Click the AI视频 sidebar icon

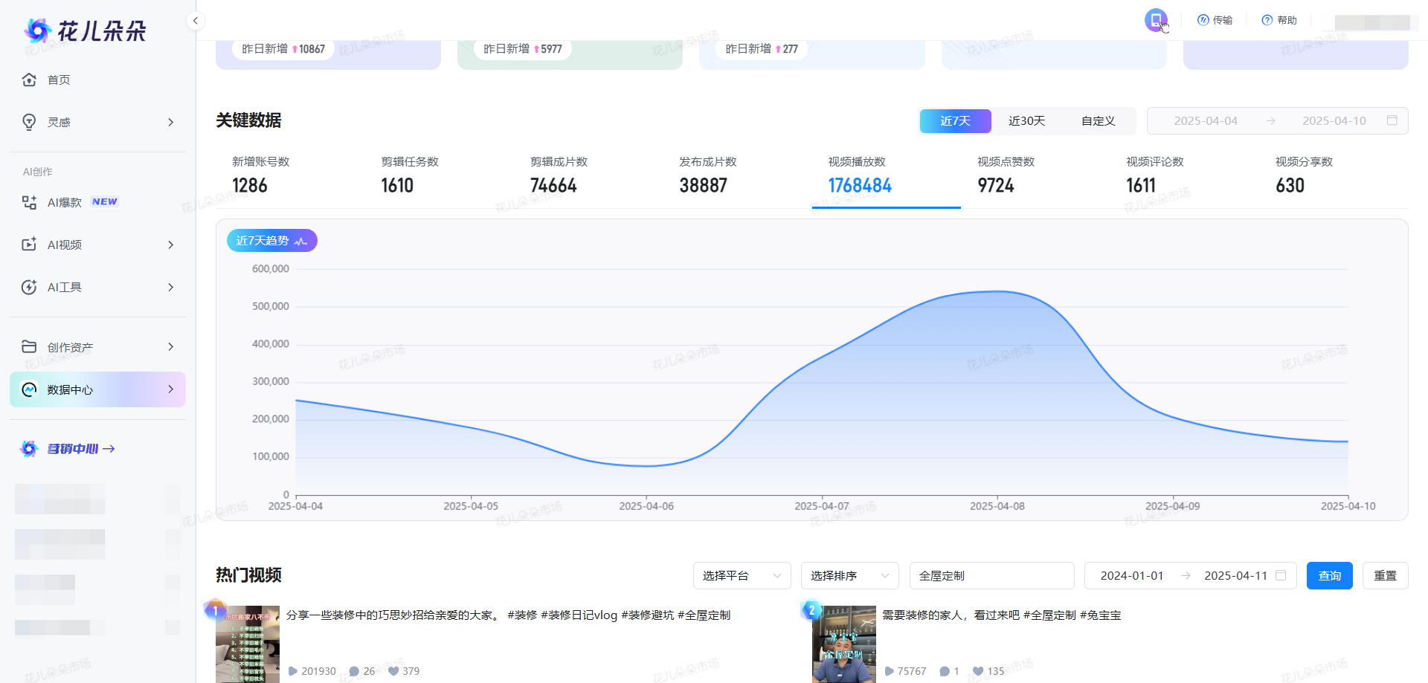(x=29, y=245)
